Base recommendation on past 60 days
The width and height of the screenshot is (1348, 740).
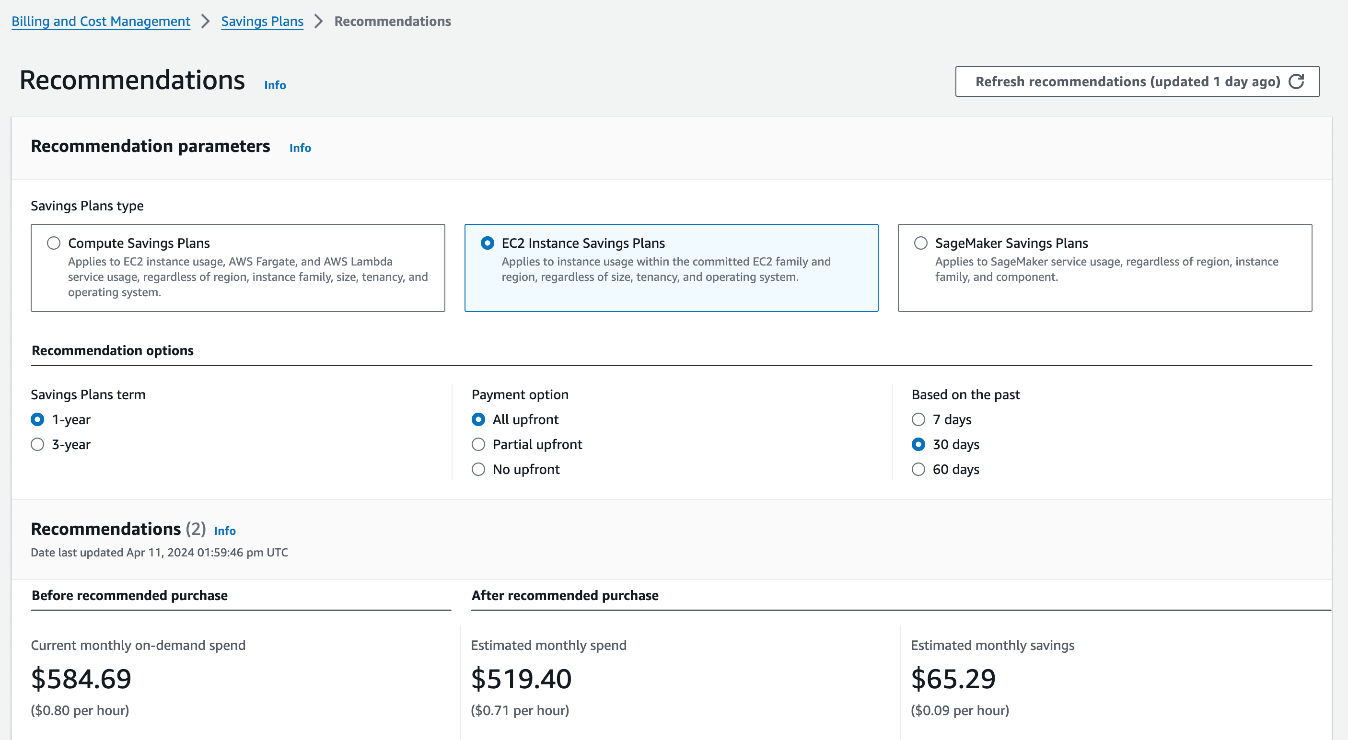click(x=918, y=469)
